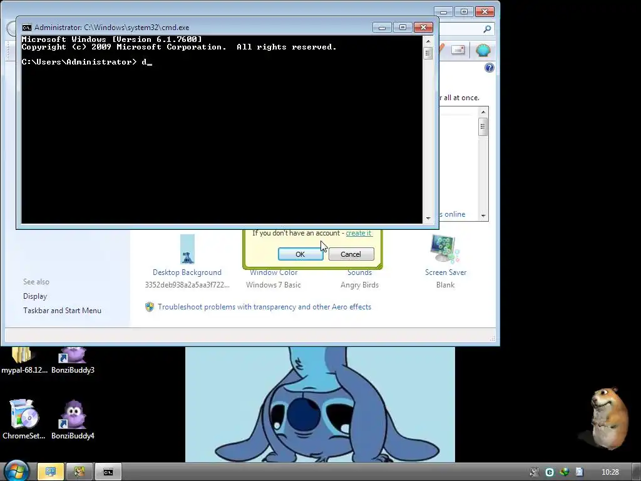
Task: Click the taskbar clock showing 10:28
Action: pyautogui.click(x=610, y=472)
